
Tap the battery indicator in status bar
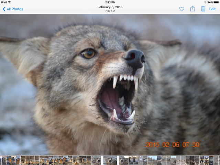pyautogui.click(x=216, y=2)
